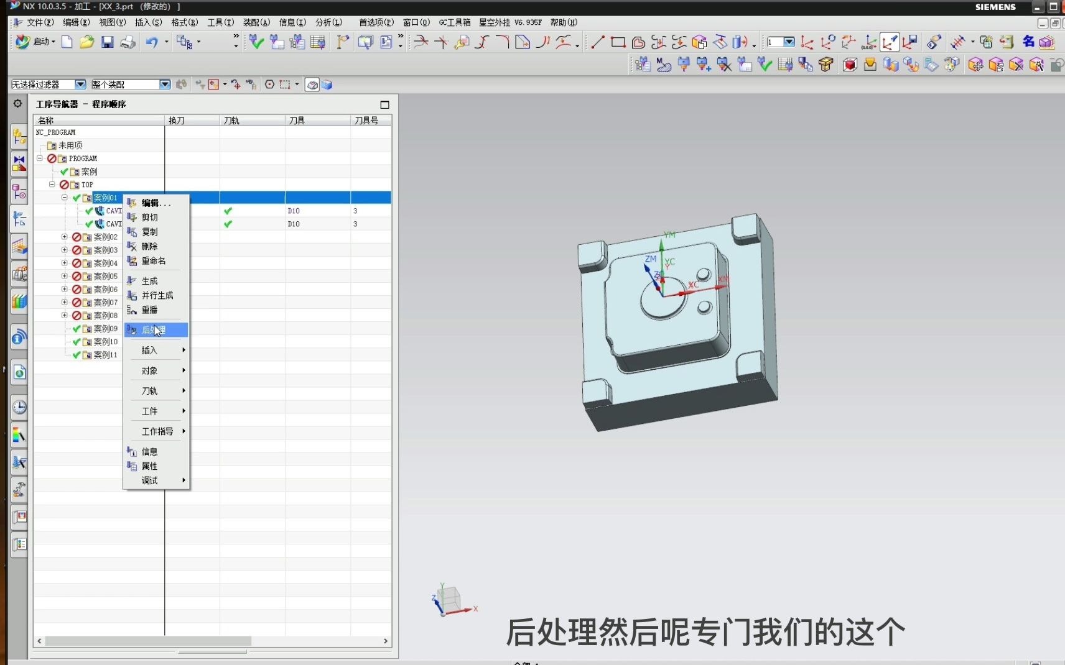The height and width of the screenshot is (665, 1065).
Task: Open the 工具(T) menu
Action: [x=219, y=22]
